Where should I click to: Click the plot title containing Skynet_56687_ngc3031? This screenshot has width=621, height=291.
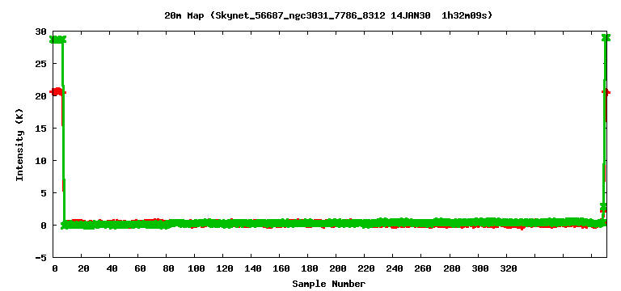point(328,15)
